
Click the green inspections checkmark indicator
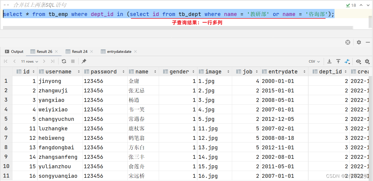click(x=348, y=5)
